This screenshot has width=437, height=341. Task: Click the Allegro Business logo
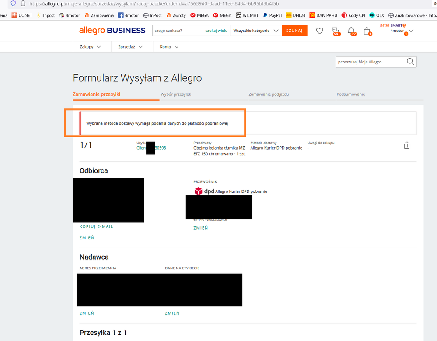click(112, 31)
